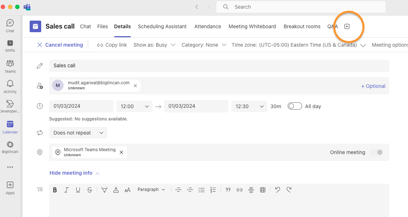Toggle italic formatting

66,190
